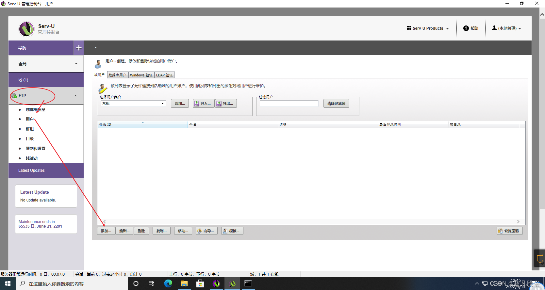
Task: Click the Latest Update card heading
Action: pyautogui.click(x=35, y=192)
